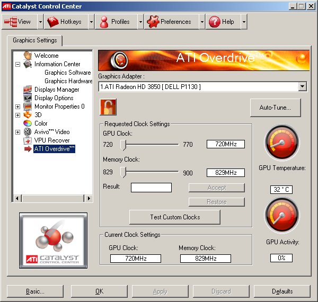
Task: Click the Catalyst Control Center logo image
Action: [x=54, y=241]
